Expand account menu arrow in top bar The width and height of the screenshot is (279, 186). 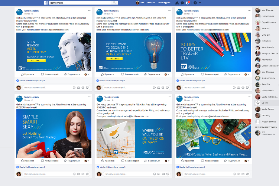point(200,3)
